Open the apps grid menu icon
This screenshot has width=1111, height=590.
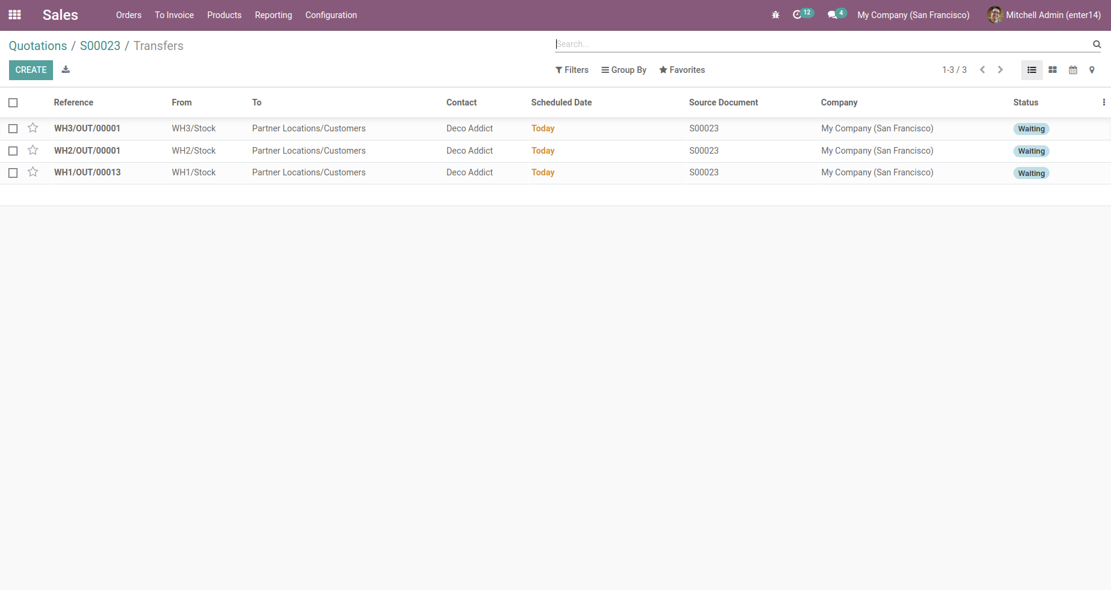[14, 15]
